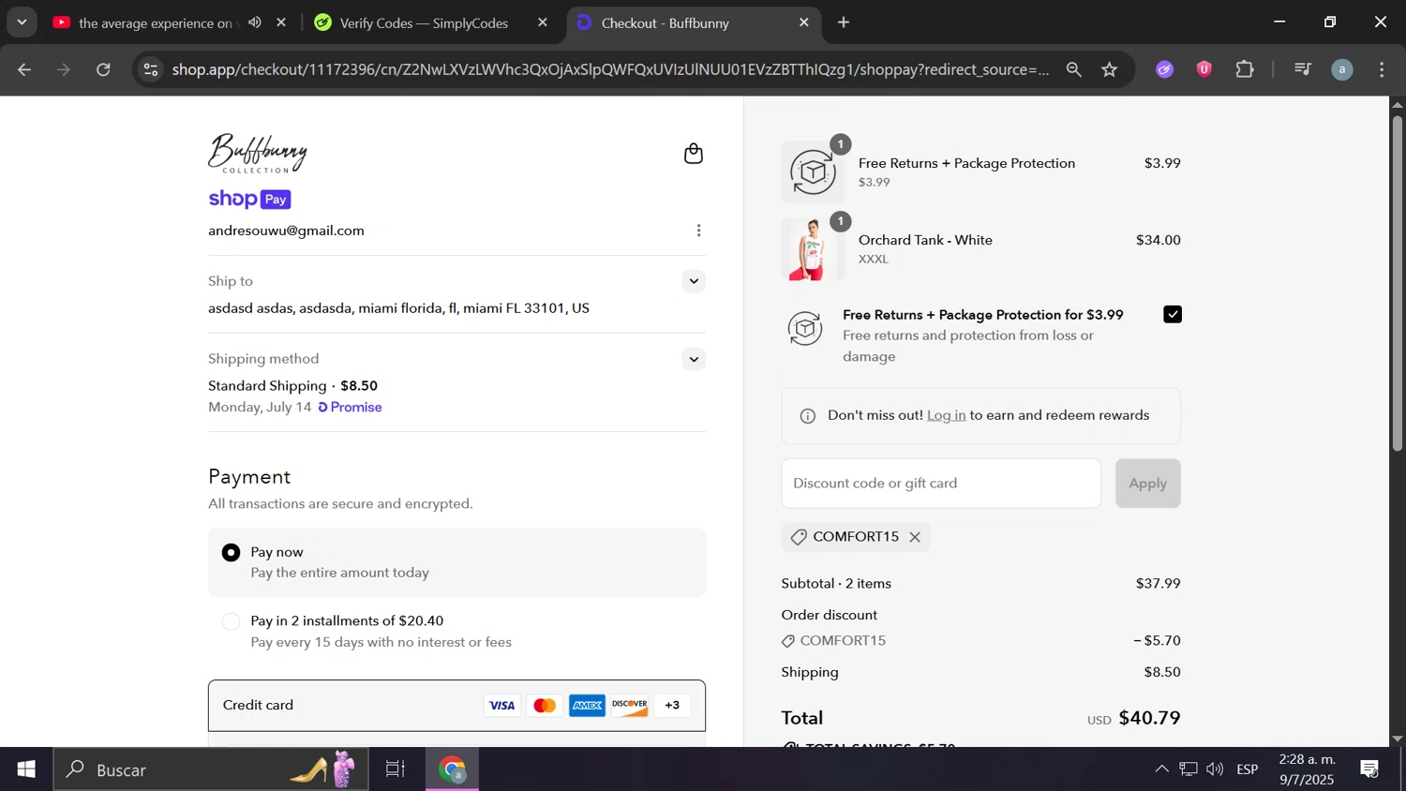Show the +3 additional card types
The height and width of the screenshot is (791, 1406).
pos(672,706)
